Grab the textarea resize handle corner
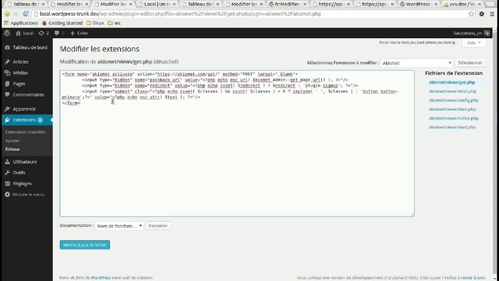 pyautogui.click(x=412, y=214)
